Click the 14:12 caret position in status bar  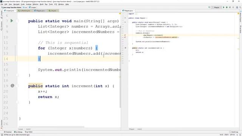coord(222,134)
